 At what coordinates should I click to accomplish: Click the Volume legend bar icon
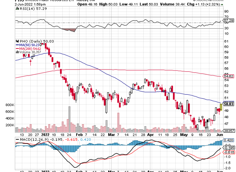tap(17, 52)
